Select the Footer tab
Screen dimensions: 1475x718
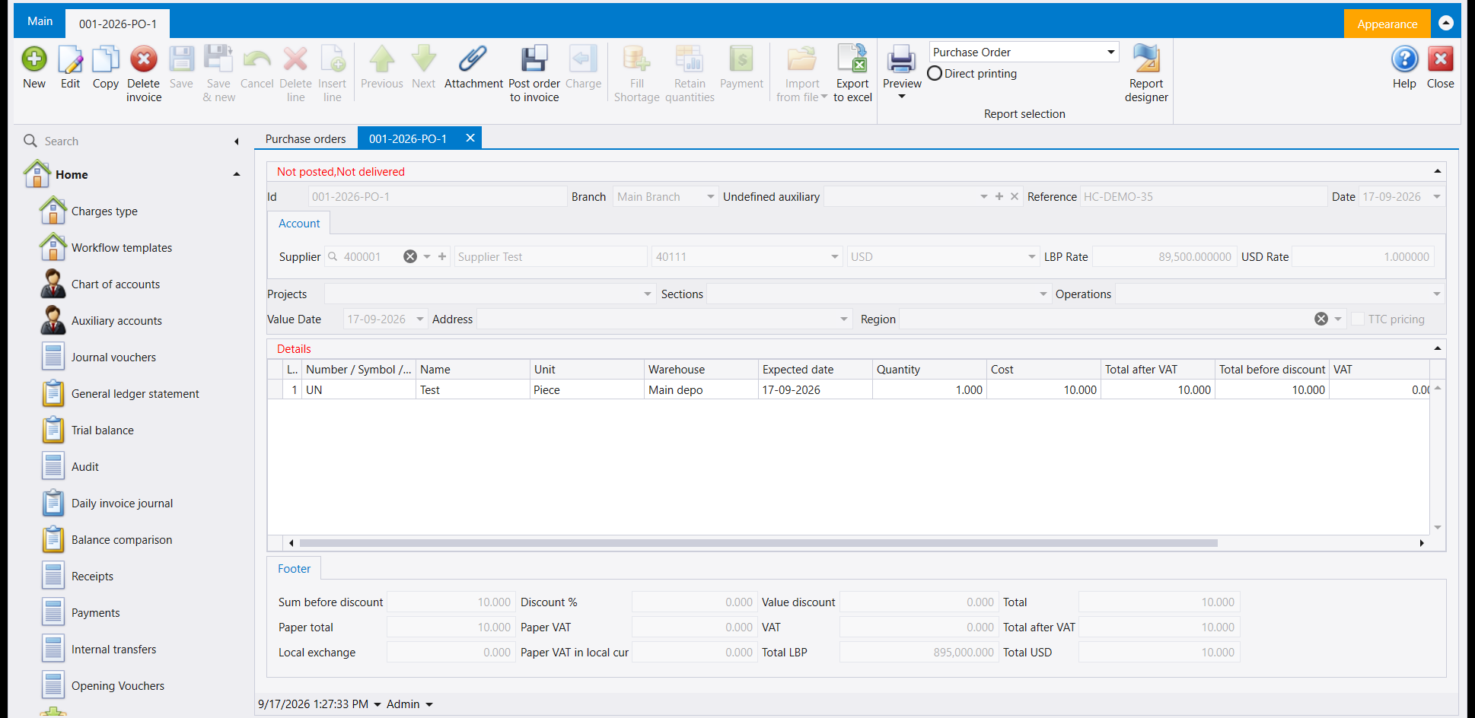coord(294,569)
